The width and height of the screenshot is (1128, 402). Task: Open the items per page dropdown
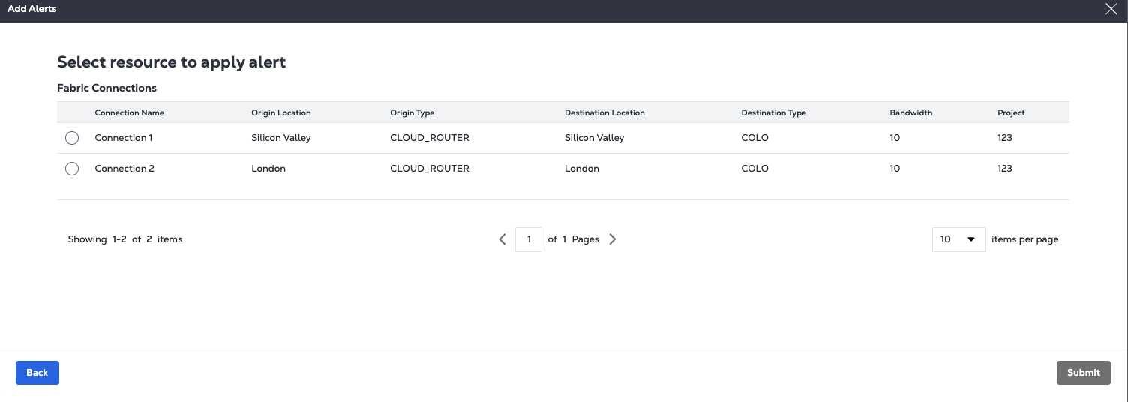click(x=958, y=239)
